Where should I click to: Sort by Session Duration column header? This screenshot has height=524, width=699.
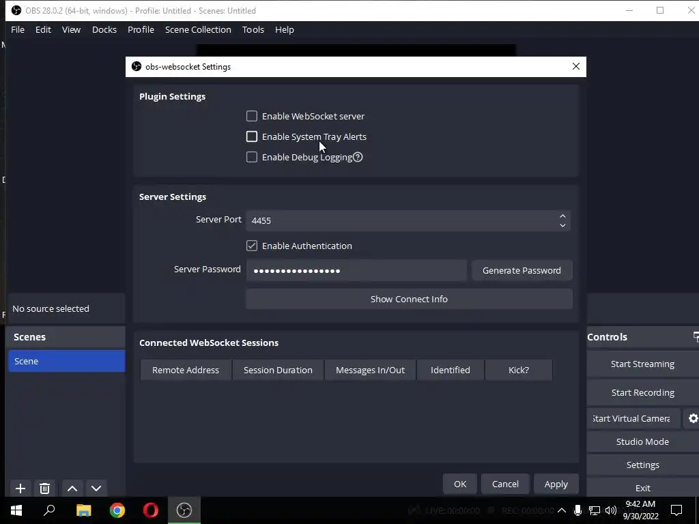[278, 370]
